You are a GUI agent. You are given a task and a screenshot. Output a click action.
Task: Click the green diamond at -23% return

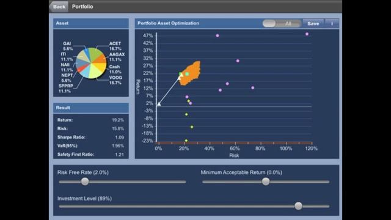click(186, 141)
